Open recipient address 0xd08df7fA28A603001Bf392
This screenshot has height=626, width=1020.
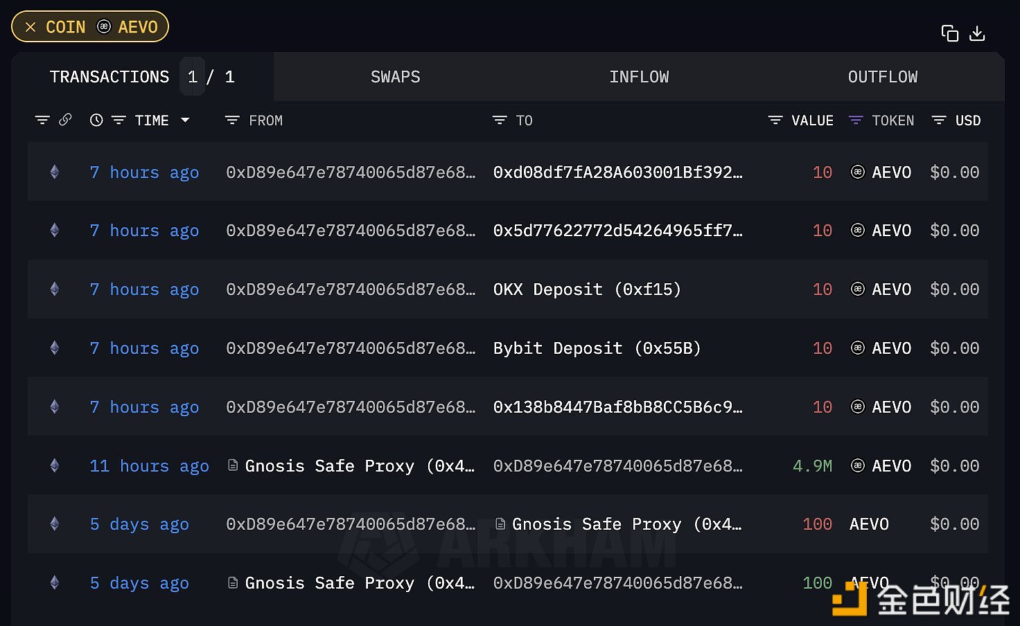click(617, 172)
